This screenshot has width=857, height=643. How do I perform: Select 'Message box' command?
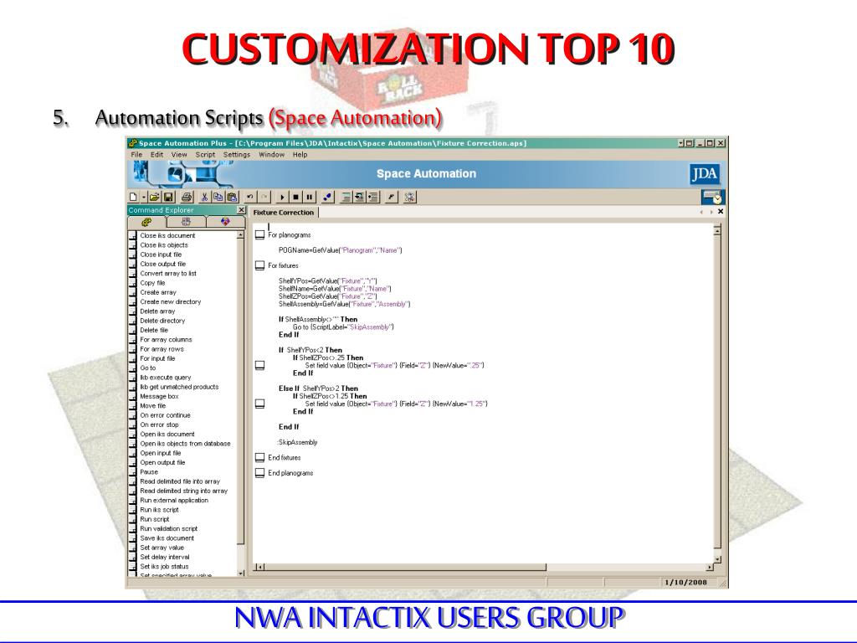click(159, 396)
